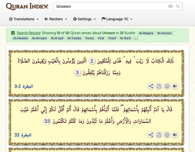This screenshot has height=152, width=195.
Task: Open the Settings dropdown
Action: point(85,19)
